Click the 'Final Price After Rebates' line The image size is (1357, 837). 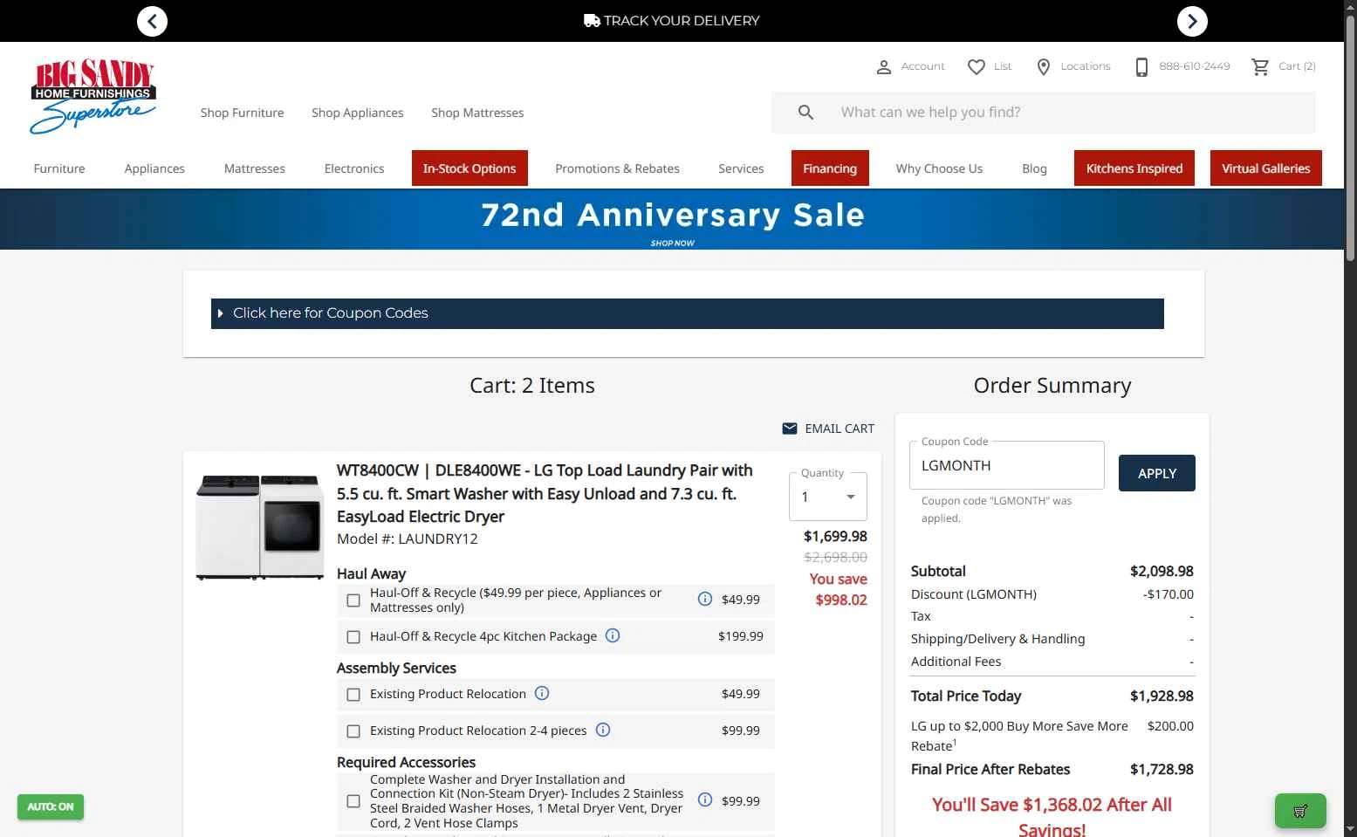pos(1052,769)
